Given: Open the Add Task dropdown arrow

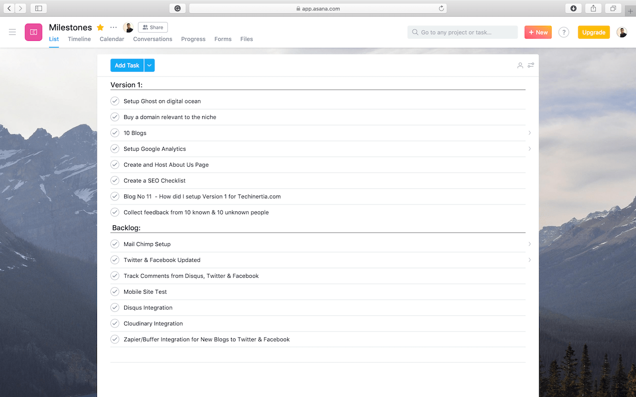Looking at the screenshot, I should [150, 66].
